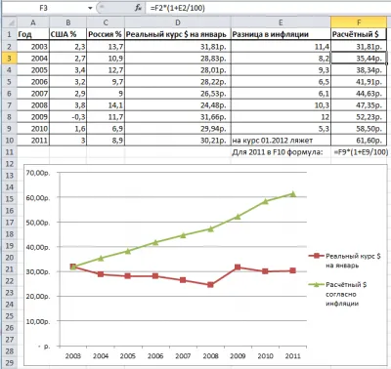Screen dimensions: 391x369
Task: Click the red square data point at 2009
Action: 238,267
